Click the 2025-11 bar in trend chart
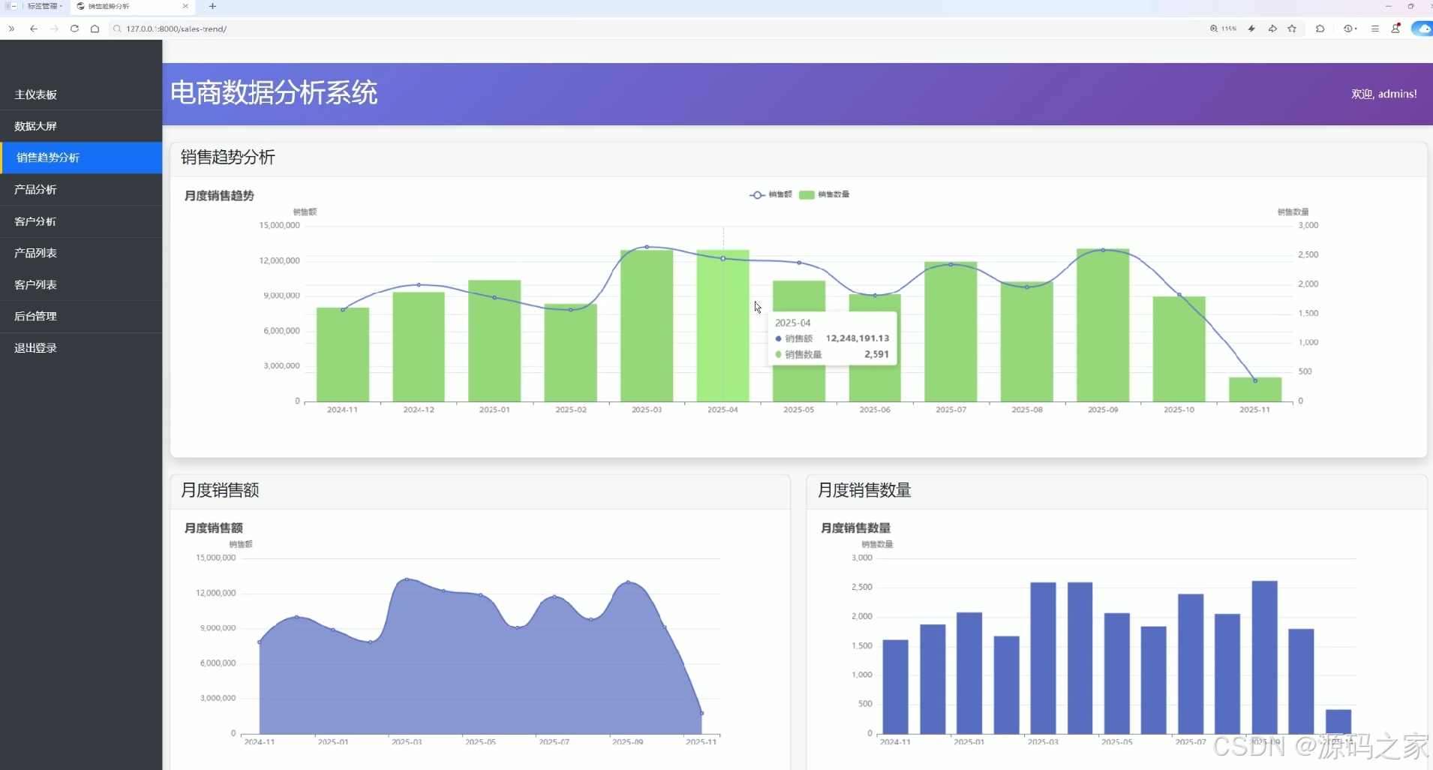This screenshot has height=770, width=1433. (x=1255, y=390)
